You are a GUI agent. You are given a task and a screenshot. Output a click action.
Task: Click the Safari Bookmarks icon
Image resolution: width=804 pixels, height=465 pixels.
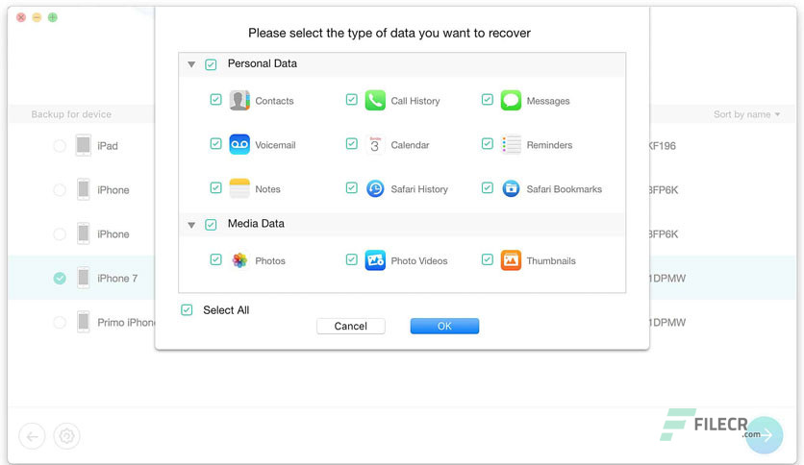point(511,188)
